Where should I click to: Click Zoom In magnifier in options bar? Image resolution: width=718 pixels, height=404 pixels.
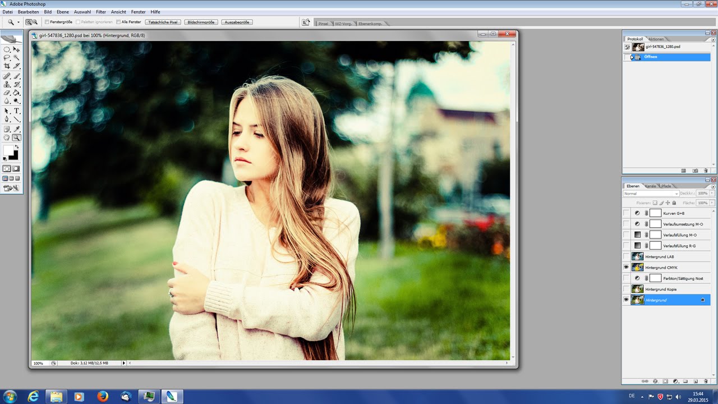point(29,22)
